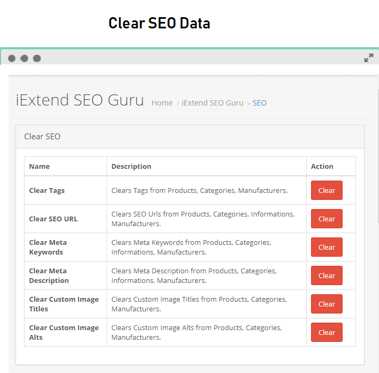Click Clear for Meta Description row
This screenshot has height=373, width=379.
327,275
